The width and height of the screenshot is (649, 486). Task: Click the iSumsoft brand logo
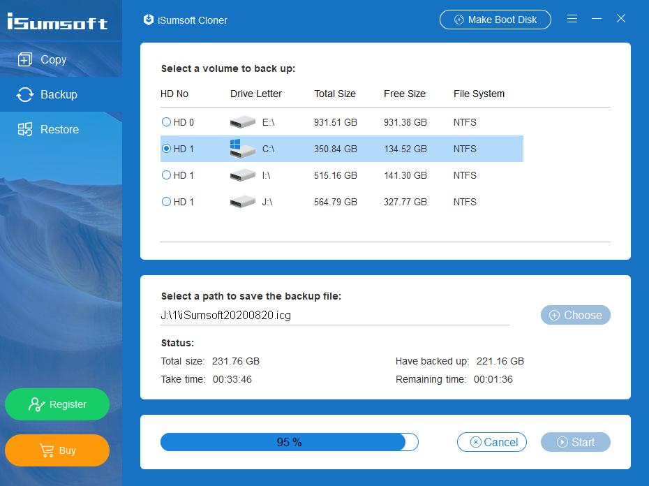(x=57, y=22)
